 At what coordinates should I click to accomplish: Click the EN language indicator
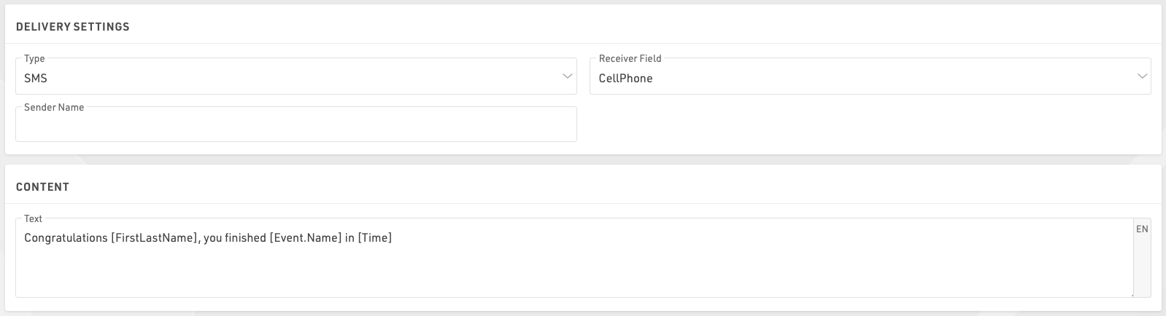(x=1142, y=229)
